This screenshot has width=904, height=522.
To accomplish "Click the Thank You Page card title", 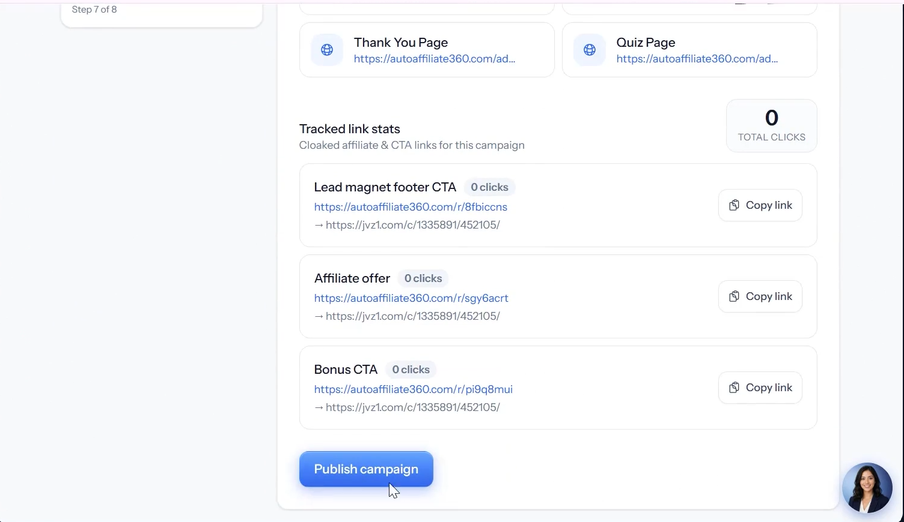I will [x=401, y=43].
